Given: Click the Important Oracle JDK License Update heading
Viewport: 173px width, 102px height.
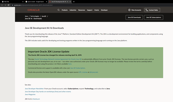Looking at the screenshot, I should pyautogui.click(x=49, y=52).
